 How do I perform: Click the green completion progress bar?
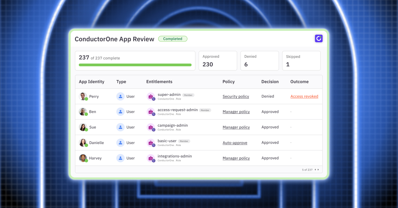coord(135,65)
